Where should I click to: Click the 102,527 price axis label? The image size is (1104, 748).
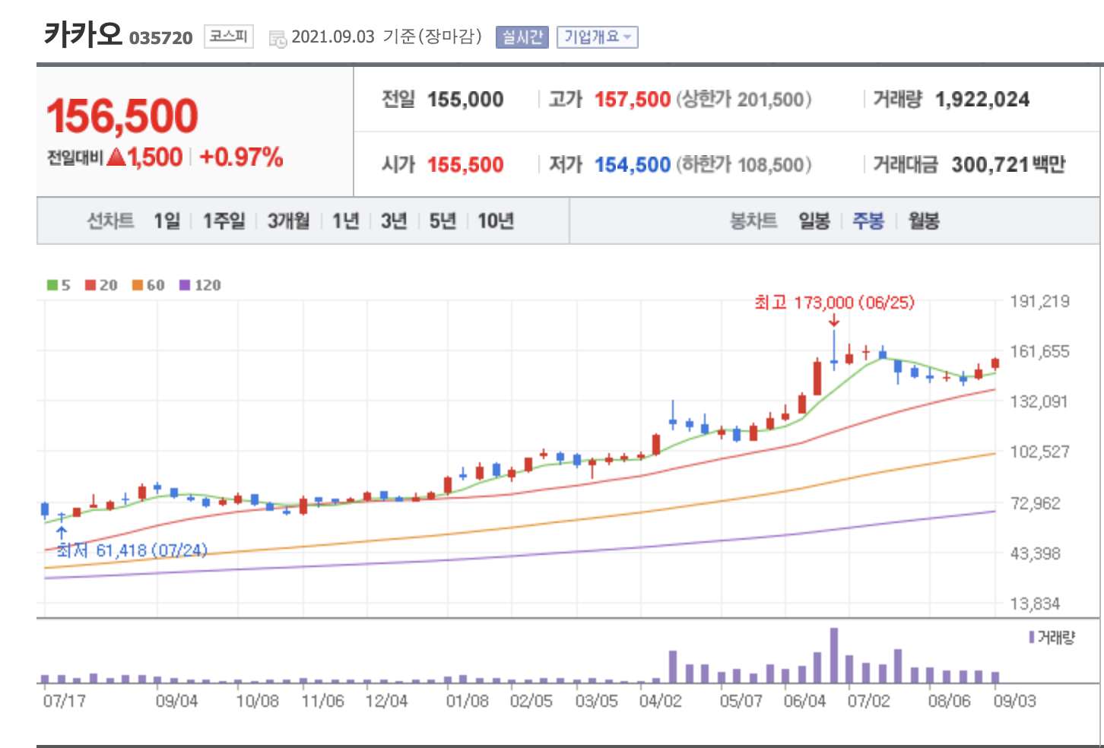(x=1039, y=452)
